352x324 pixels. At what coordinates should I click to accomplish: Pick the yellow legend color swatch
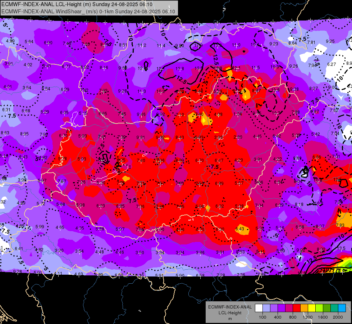(312, 308)
